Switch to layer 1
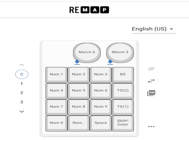This screenshot has height=142, width=189. [x=22, y=84]
